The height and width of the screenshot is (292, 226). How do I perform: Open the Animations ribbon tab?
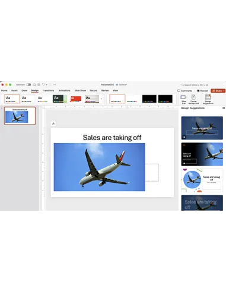coord(64,90)
